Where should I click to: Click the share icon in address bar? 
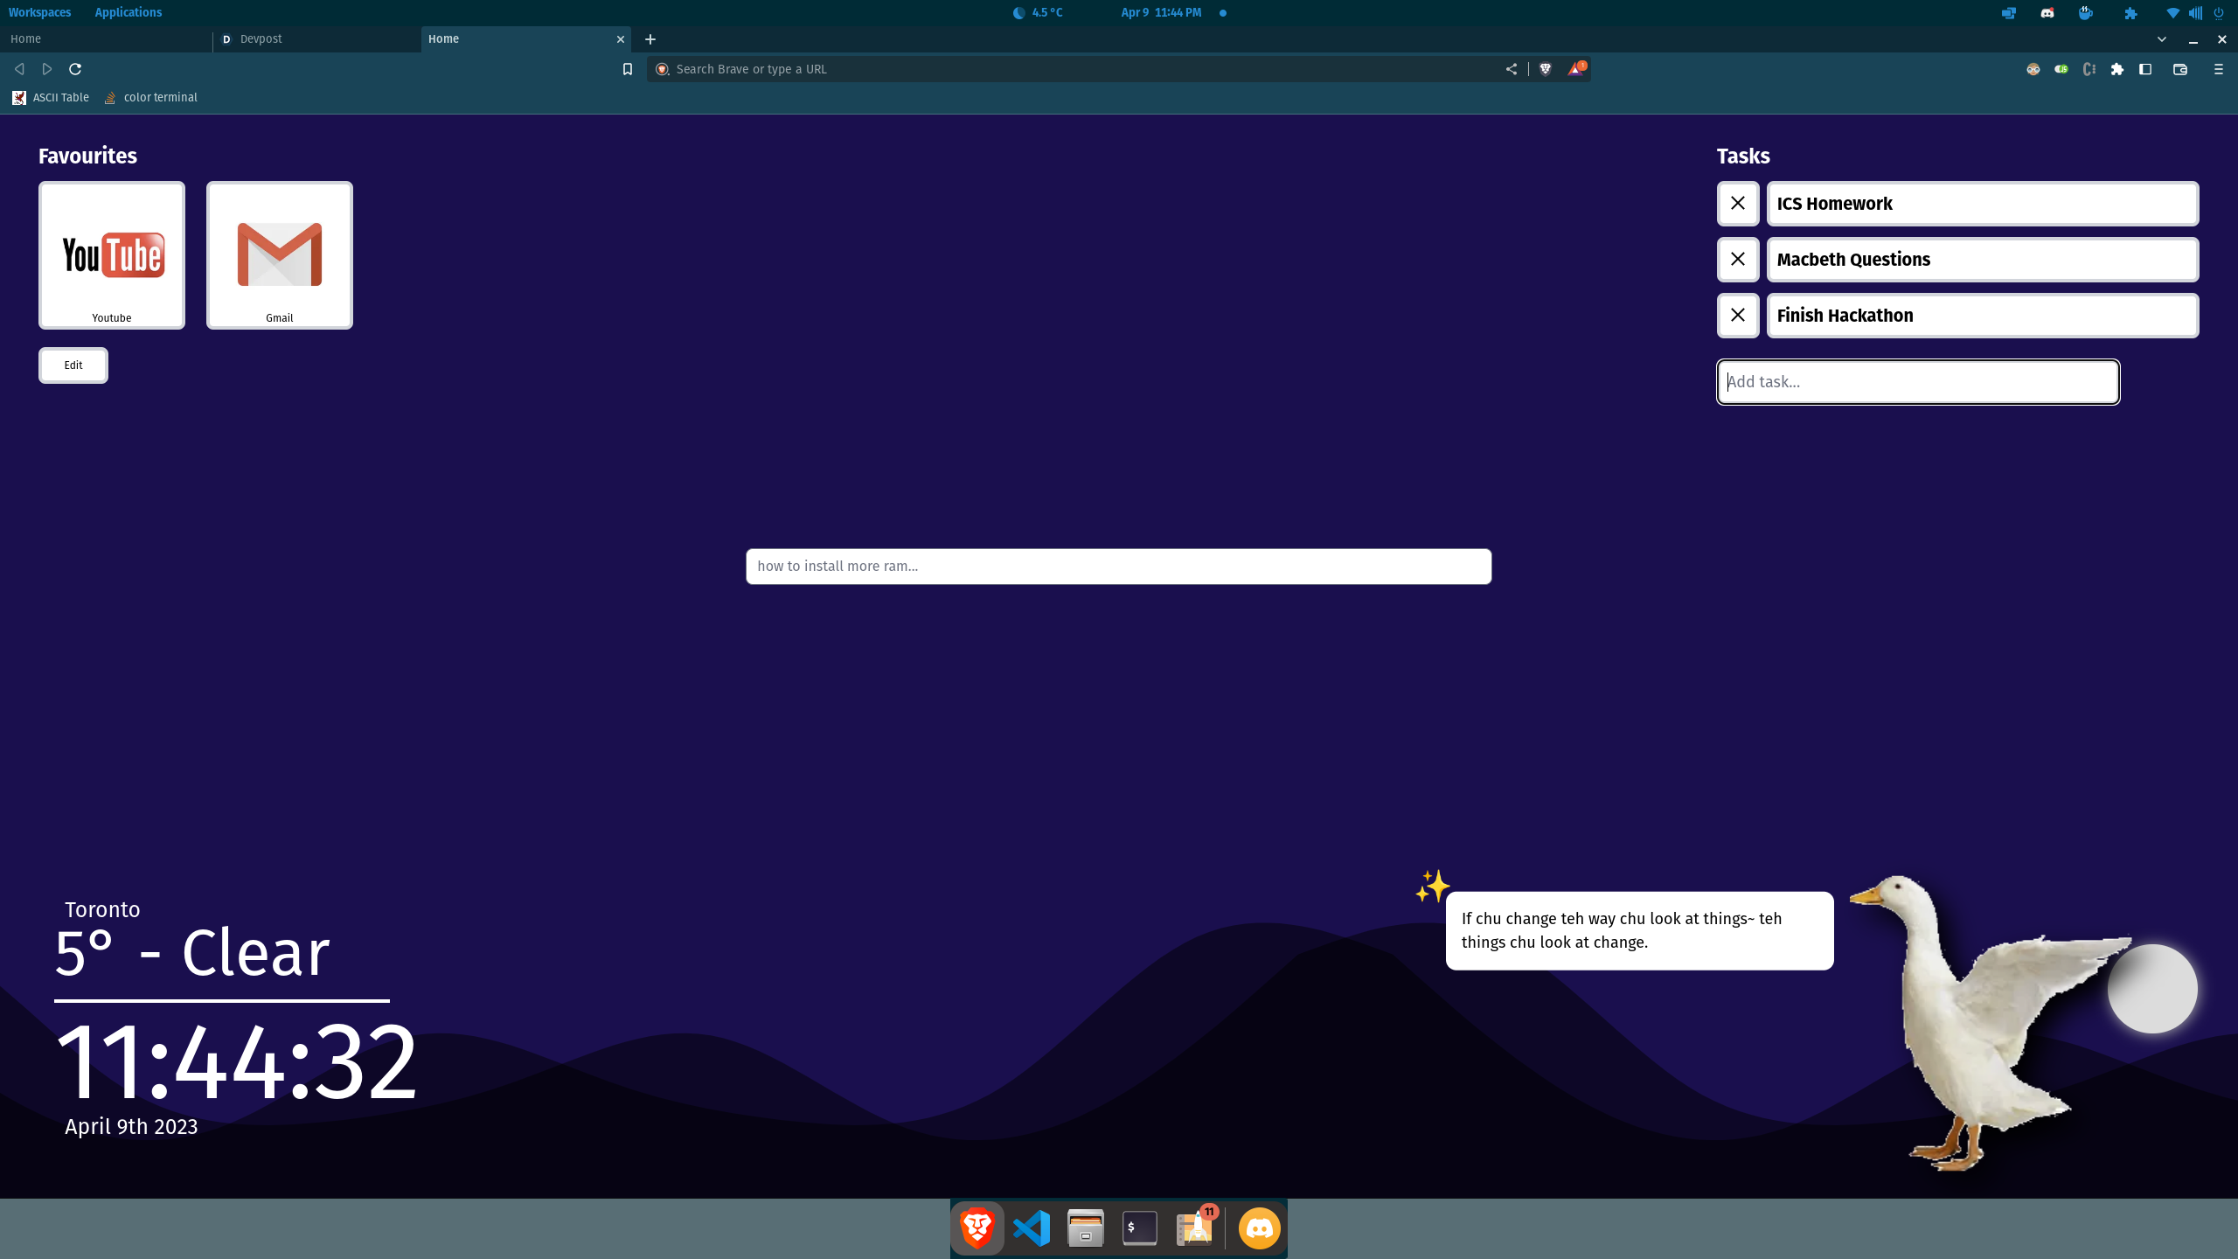click(1511, 69)
